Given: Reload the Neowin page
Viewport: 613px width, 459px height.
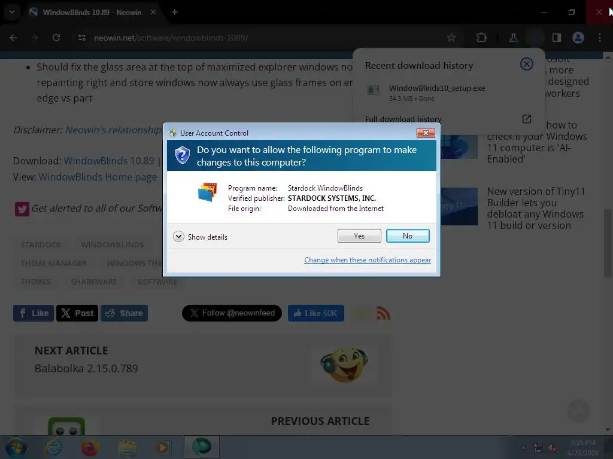Looking at the screenshot, I should click(56, 38).
